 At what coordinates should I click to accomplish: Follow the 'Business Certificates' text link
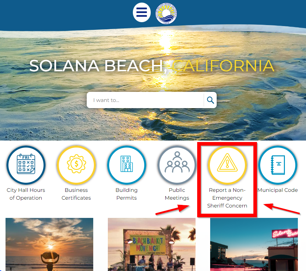tap(76, 194)
